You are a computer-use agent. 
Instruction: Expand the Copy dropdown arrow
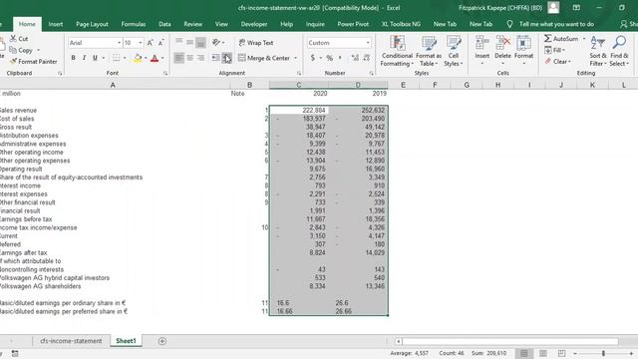click(38, 50)
